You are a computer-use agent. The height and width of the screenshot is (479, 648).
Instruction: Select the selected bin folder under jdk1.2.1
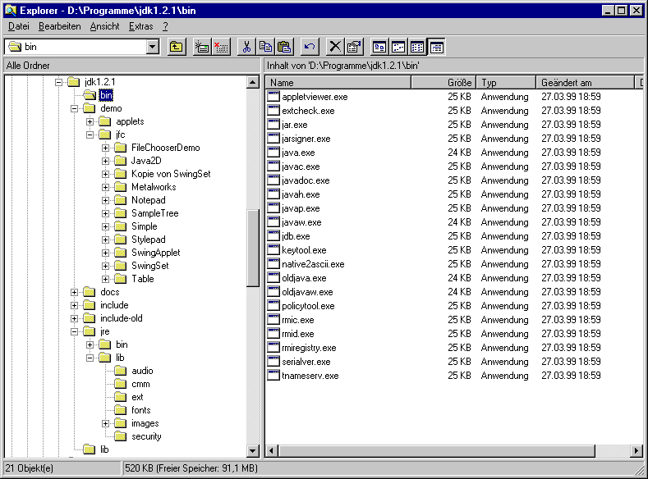click(106, 95)
